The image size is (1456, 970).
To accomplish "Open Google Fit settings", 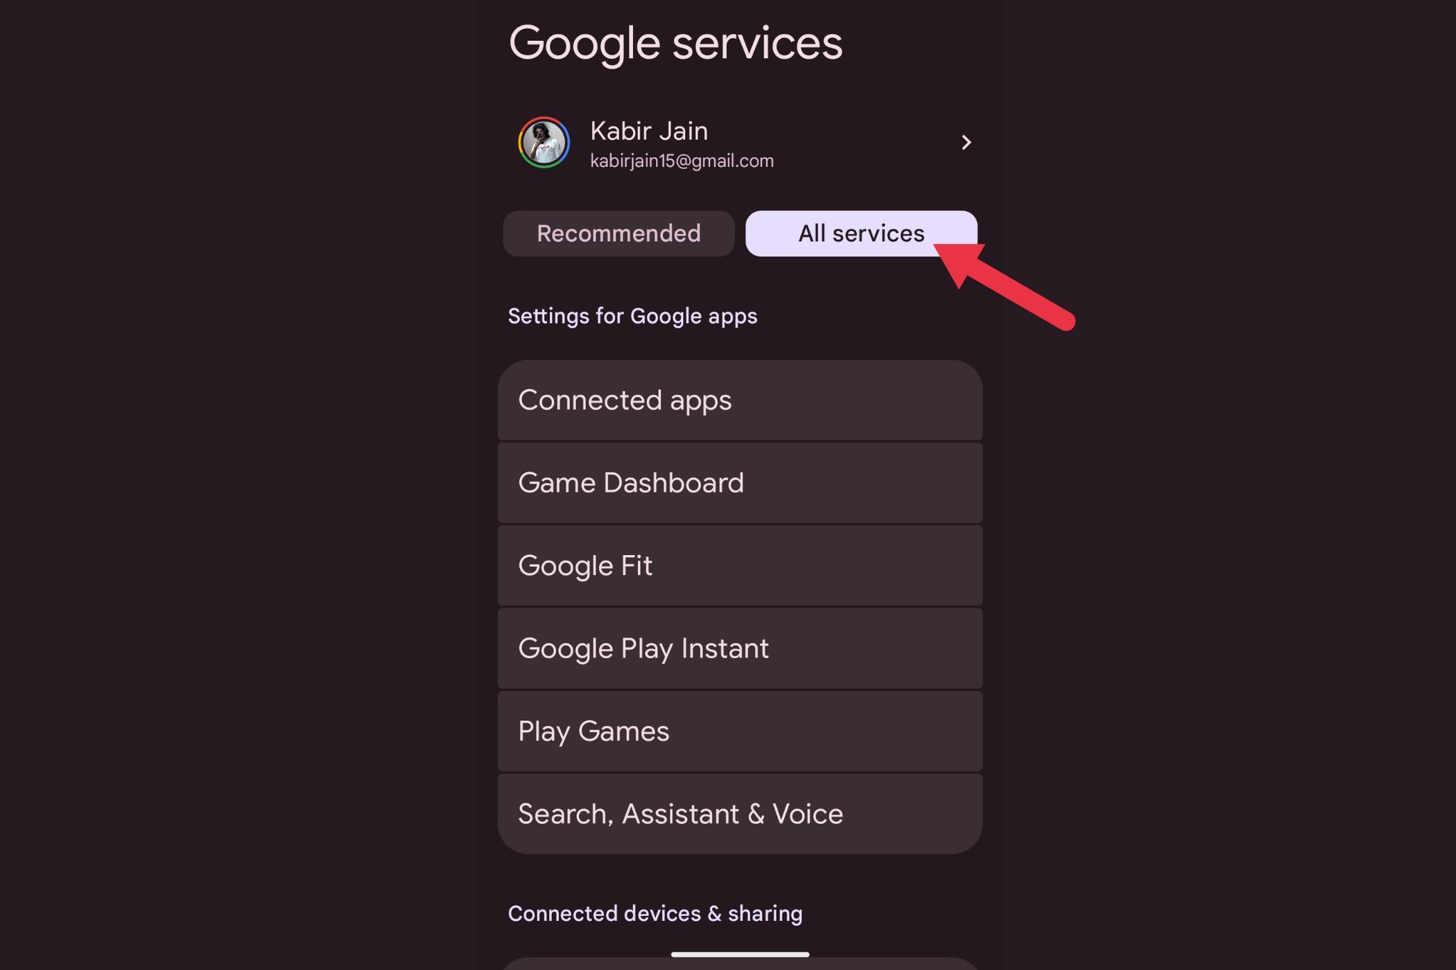I will (740, 565).
